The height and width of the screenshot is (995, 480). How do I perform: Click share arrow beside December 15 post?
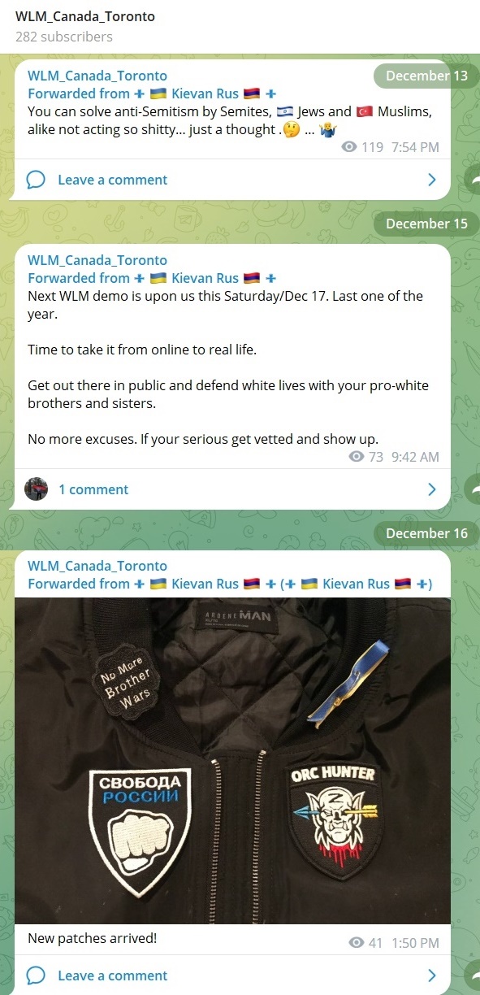click(x=472, y=489)
